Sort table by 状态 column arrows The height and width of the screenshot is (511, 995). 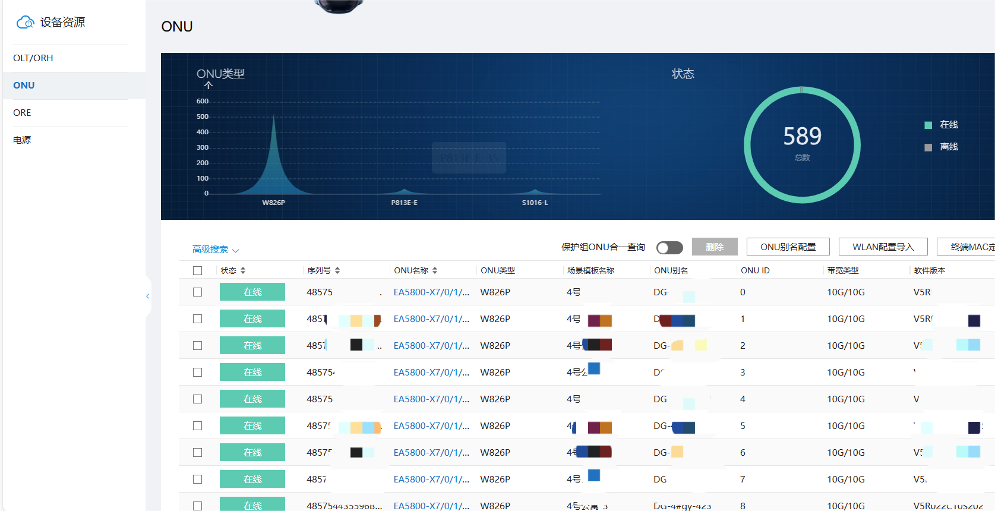(243, 270)
